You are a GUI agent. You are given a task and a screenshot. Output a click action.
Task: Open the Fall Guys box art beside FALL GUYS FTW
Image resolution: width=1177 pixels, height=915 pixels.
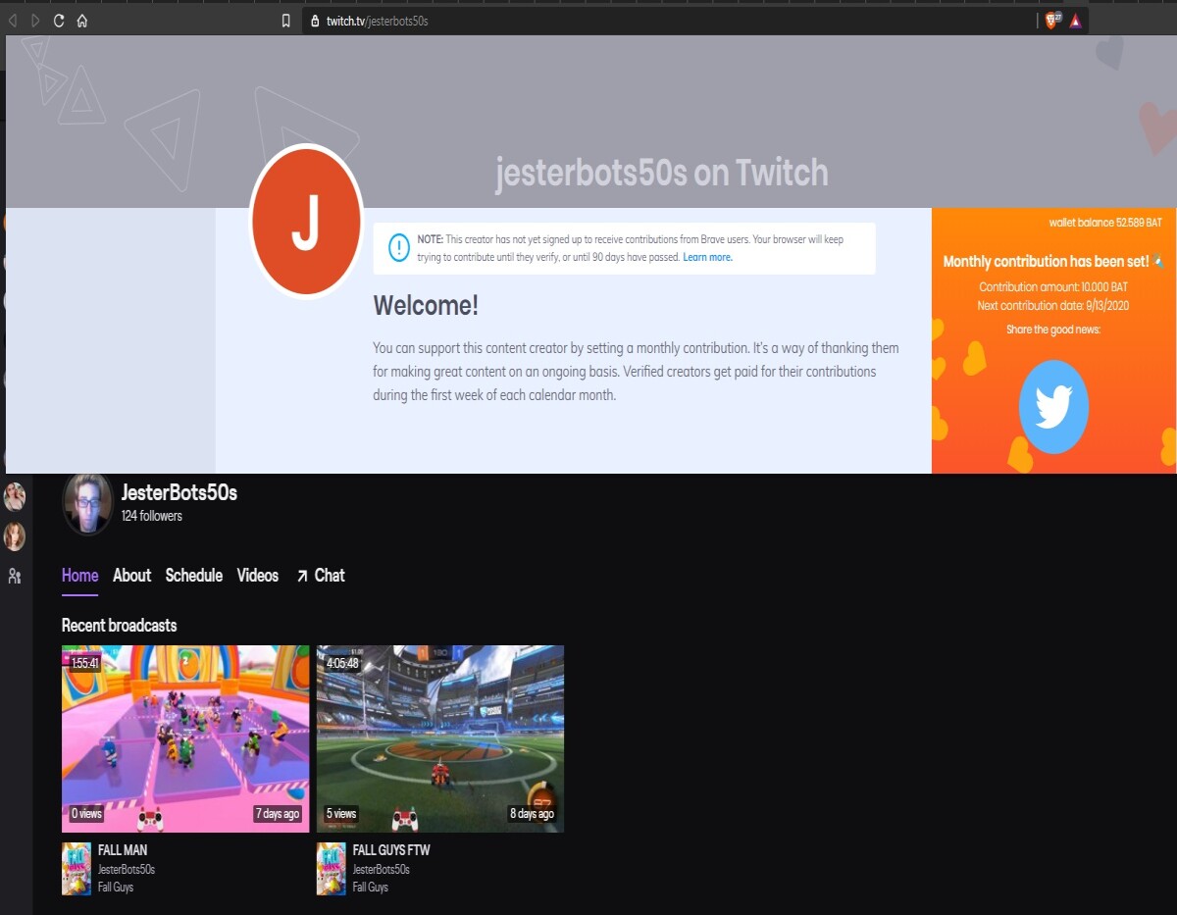click(332, 869)
